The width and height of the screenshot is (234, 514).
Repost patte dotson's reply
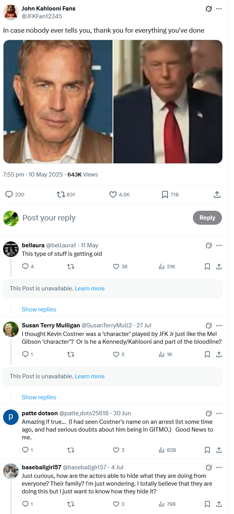pos(71,450)
